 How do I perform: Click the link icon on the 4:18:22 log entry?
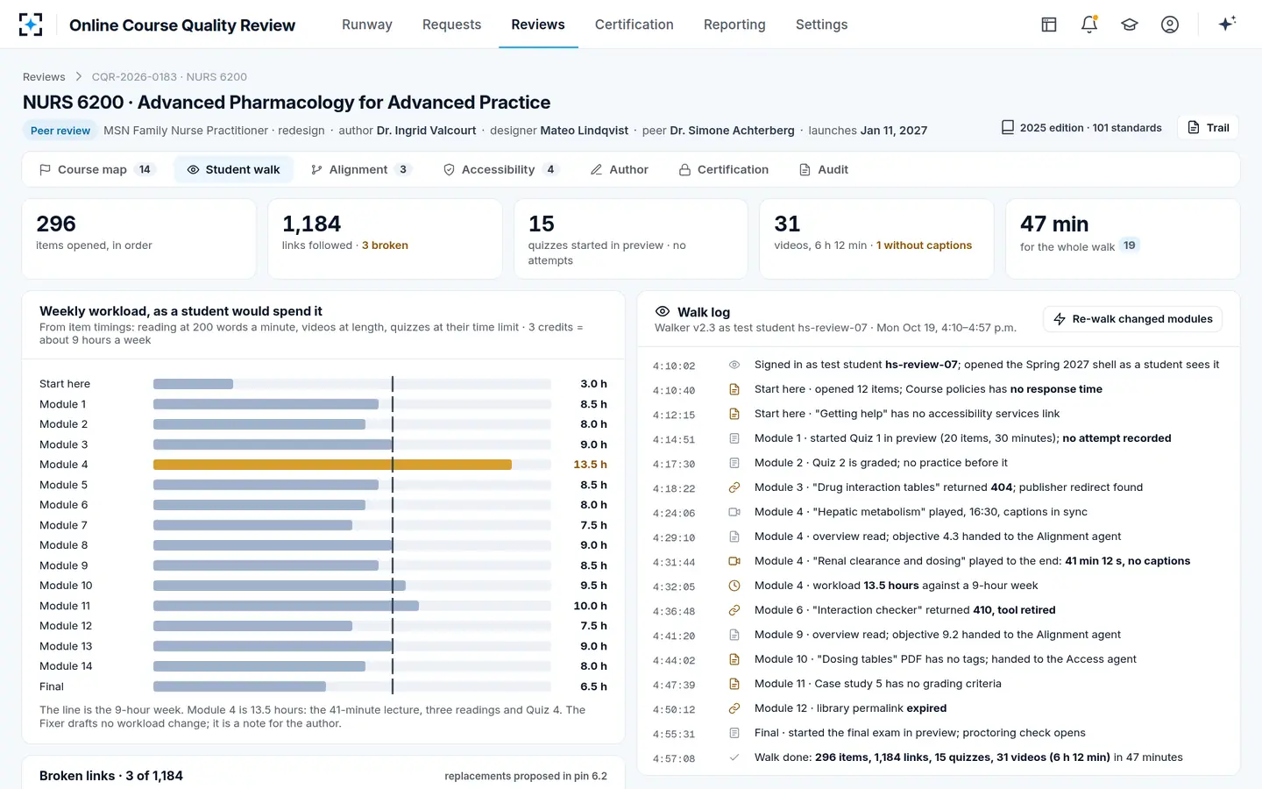(x=734, y=487)
